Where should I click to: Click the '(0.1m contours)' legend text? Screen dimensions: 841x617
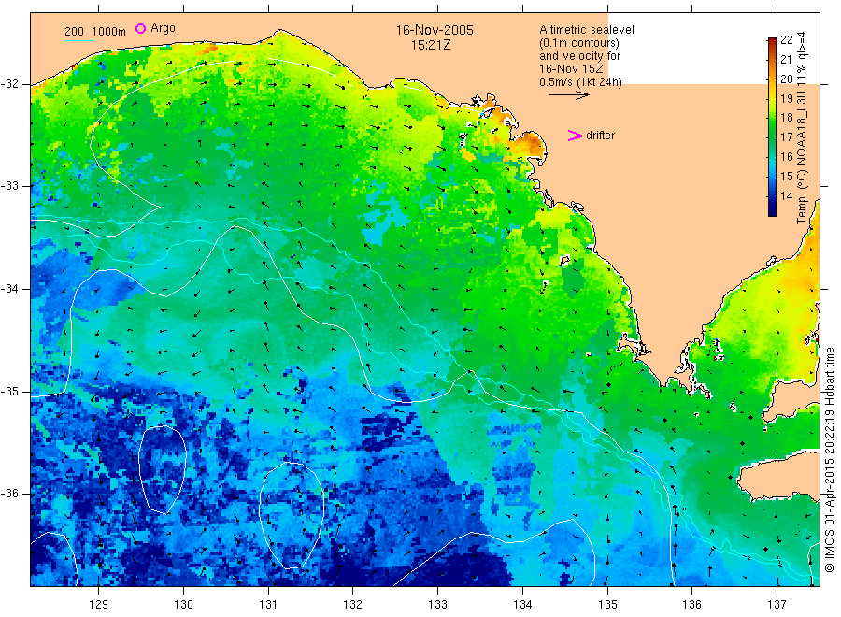[x=579, y=43]
